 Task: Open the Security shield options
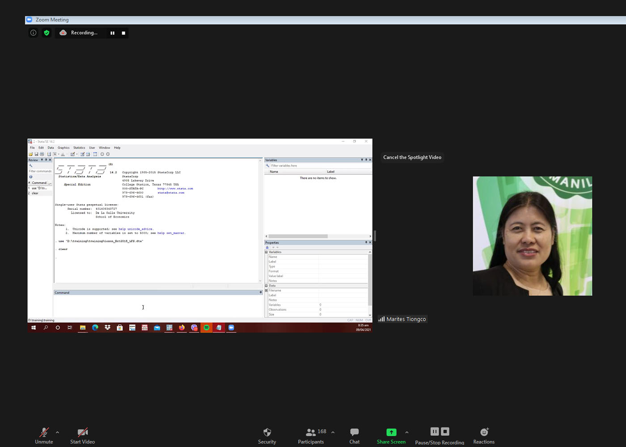[x=267, y=432]
